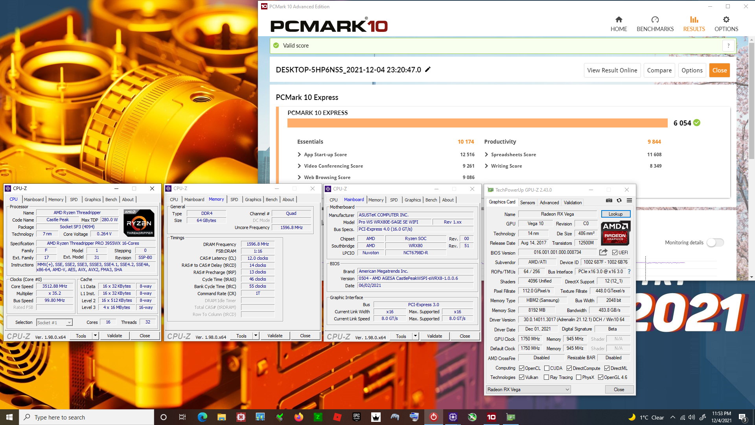
Task: Open Bench tab in CPU-Z Memory window
Action: (x=271, y=200)
